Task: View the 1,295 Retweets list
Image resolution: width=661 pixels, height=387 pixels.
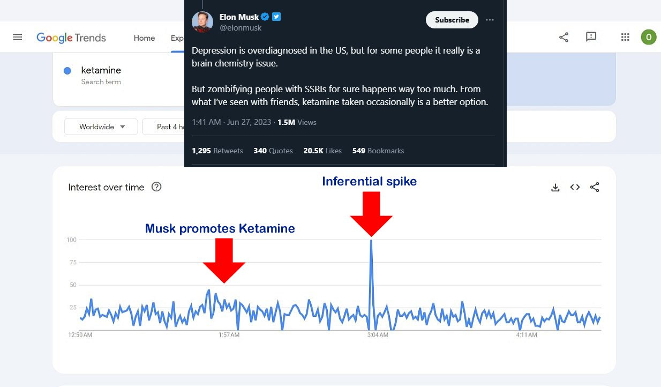Action: click(x=217, y=151)
